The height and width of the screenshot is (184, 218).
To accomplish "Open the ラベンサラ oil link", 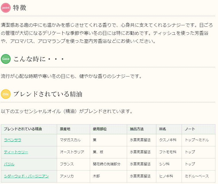I will (x=13, y=140).
